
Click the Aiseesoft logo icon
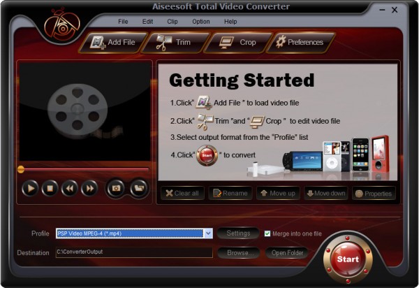point(62,26)
